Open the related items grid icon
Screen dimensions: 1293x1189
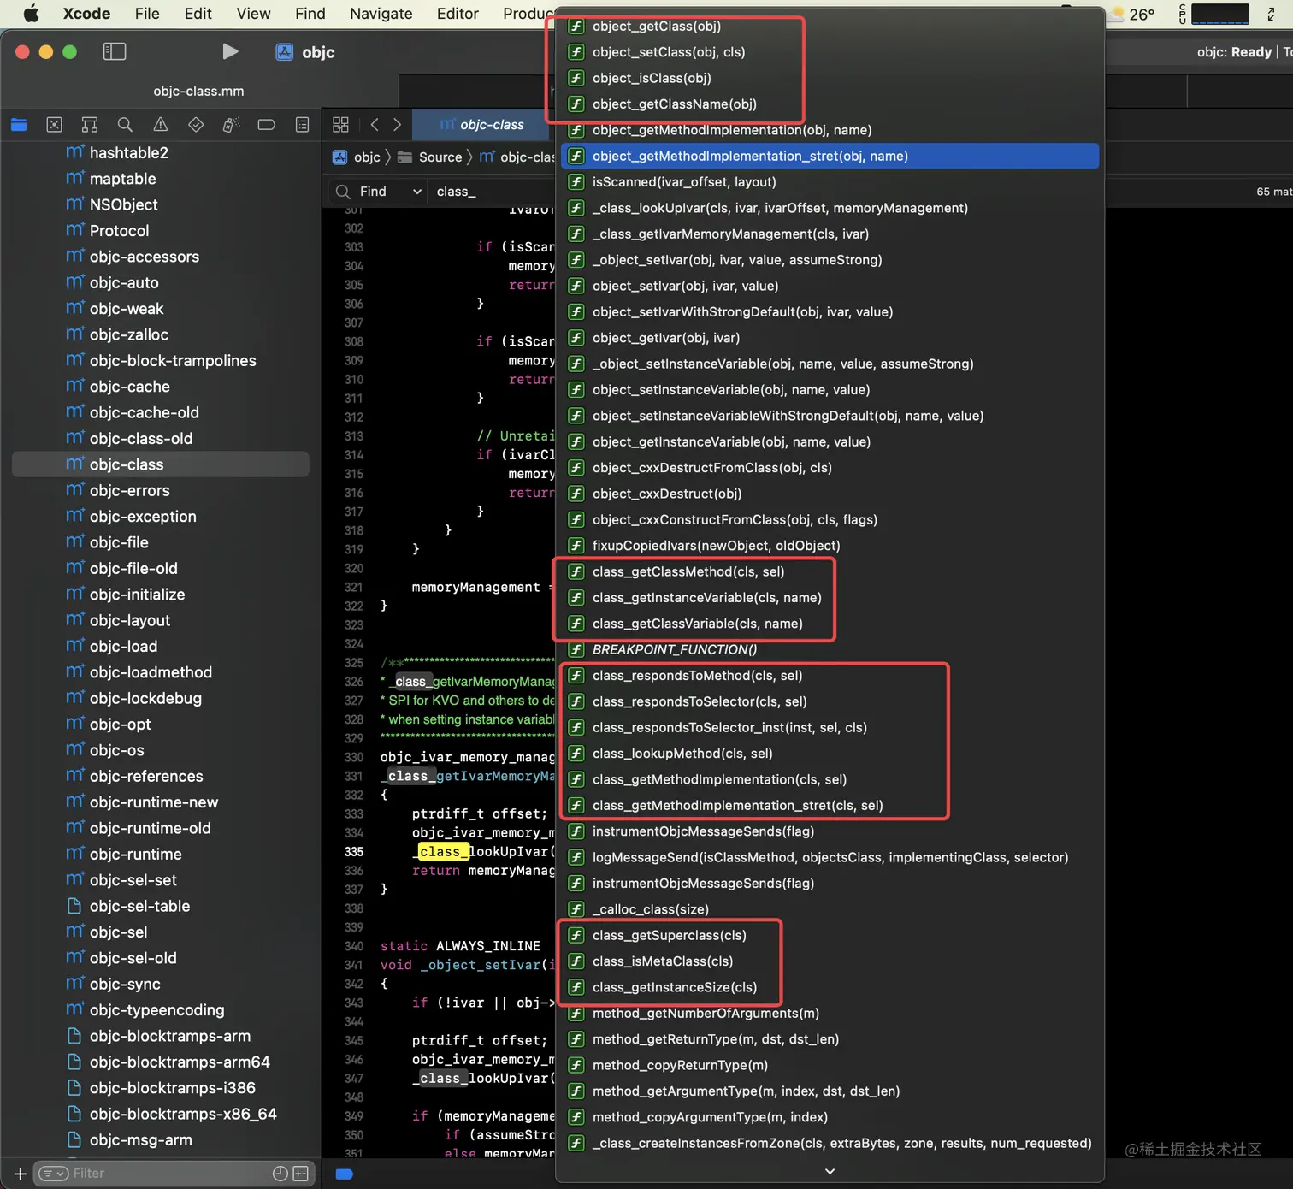(340, 125)
